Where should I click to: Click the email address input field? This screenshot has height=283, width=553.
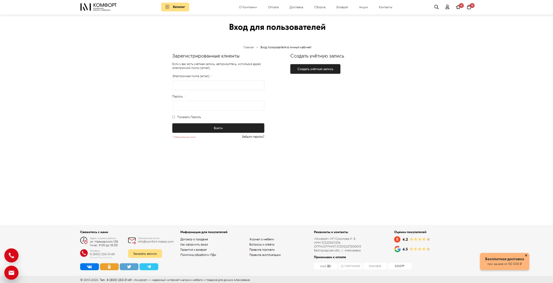[218, 85]
